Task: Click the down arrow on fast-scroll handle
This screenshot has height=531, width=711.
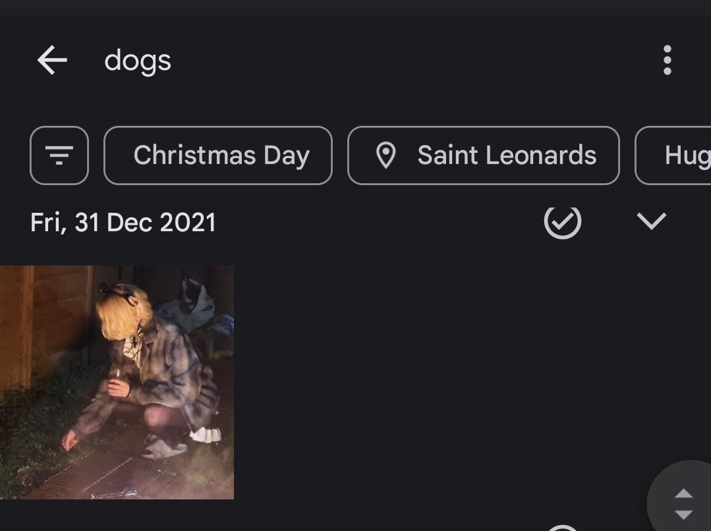Action: click(x=684, y=515)
